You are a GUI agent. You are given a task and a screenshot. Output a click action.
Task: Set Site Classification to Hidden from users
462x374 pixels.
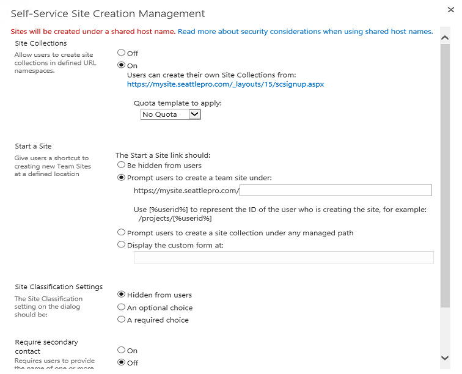tap(121, 294)
